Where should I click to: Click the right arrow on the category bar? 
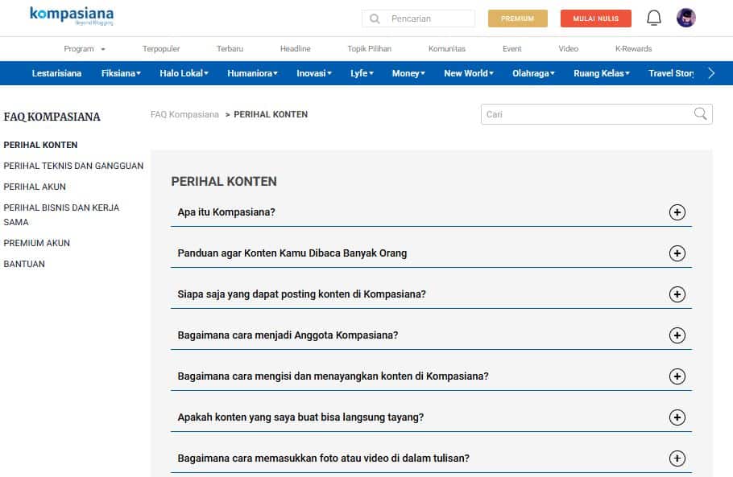[x=711, y=72]
